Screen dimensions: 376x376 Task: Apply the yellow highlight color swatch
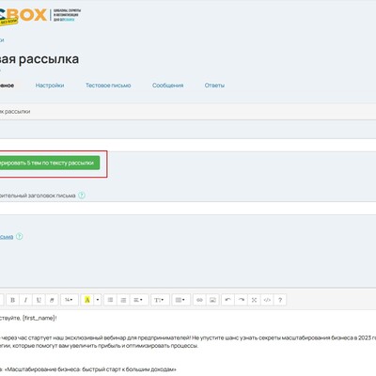(87, 300)
